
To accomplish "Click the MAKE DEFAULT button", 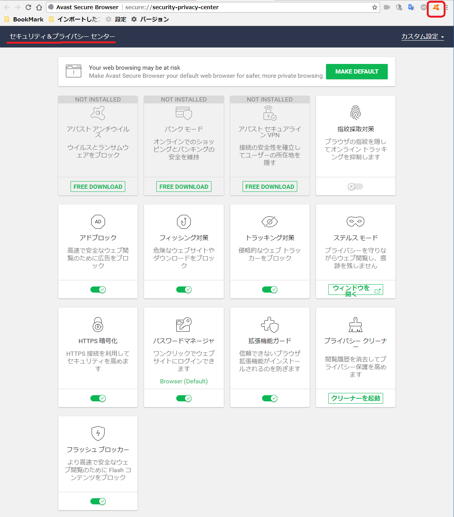I will click(x=357, y=72).
